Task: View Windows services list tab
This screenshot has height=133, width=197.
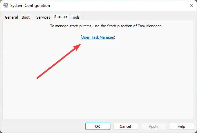Action: (43, 17)
